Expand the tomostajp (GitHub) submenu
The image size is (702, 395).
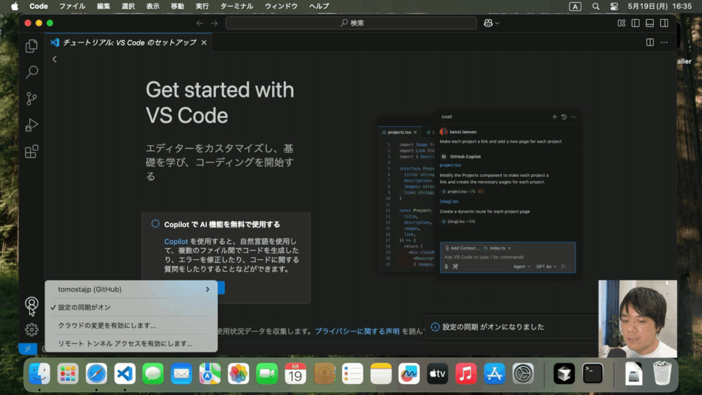[x=130, y=289]
